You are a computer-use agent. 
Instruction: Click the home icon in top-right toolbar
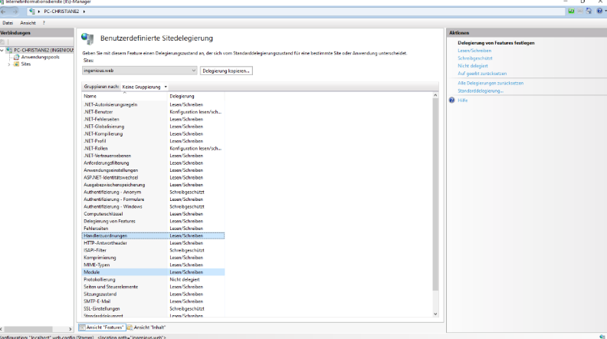tap(589, 11)
